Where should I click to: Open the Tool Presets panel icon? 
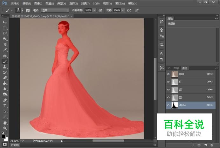tap(162, 68)
